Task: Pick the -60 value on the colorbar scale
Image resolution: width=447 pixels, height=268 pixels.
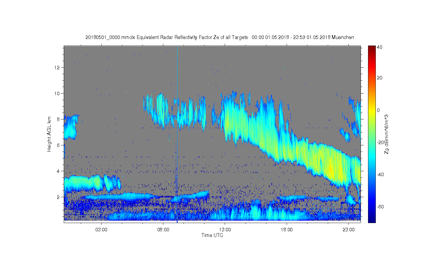Action: pos(380,207)
